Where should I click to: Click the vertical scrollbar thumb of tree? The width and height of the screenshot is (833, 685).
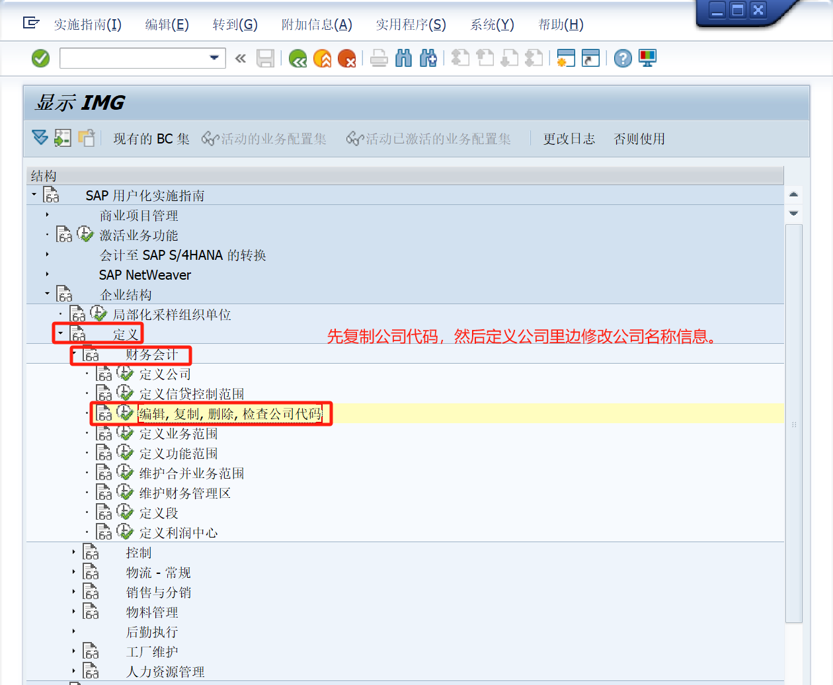794,423
